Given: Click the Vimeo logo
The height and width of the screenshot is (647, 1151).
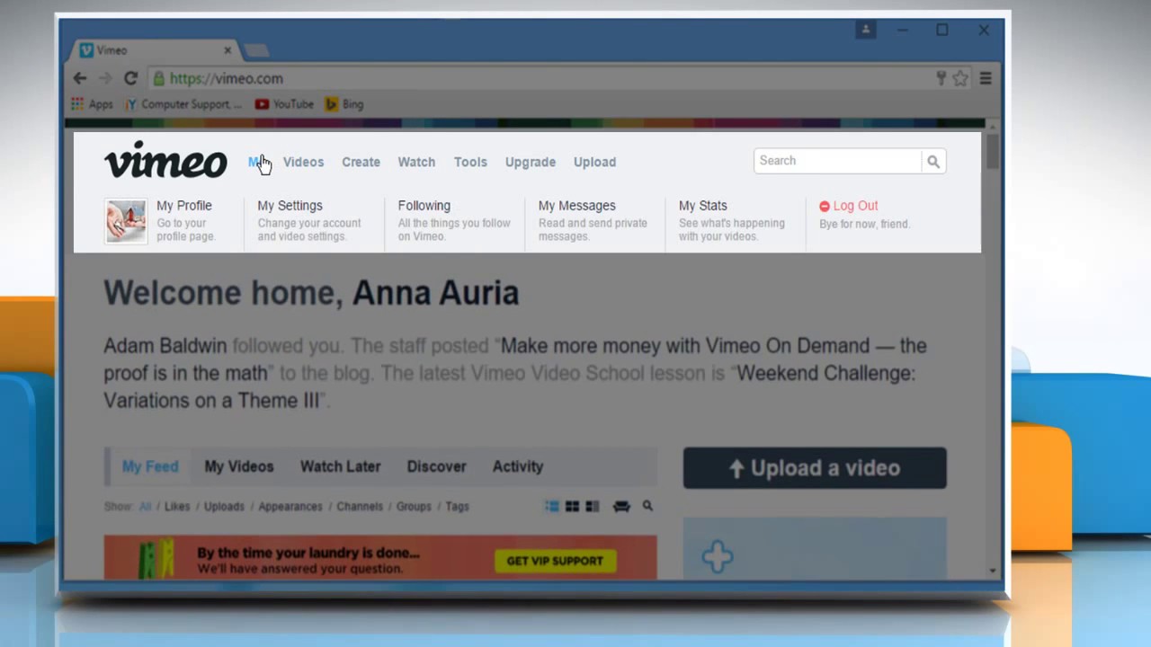Looking at the screenshot, I should coord(165,160).
